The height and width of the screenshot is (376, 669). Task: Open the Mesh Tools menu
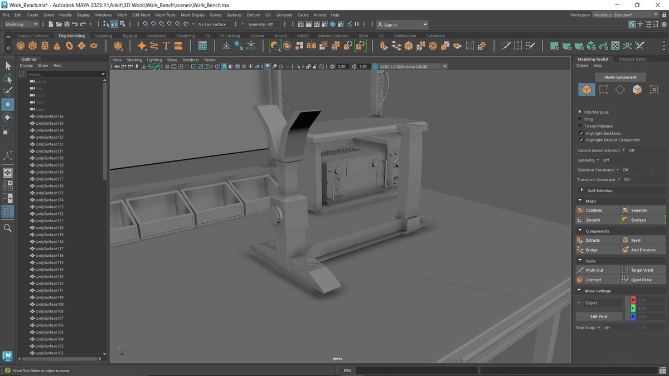point(165,15)
